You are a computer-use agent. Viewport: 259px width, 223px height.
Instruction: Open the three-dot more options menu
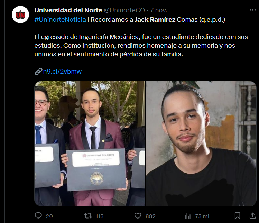click(x=252, y=10)
